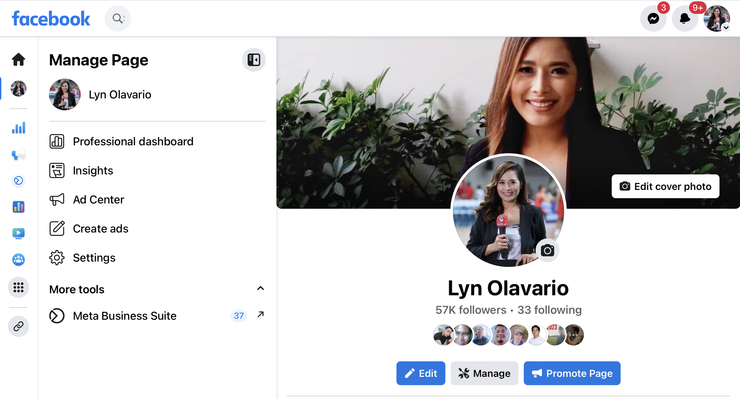
Task: Open the Messenger chats icon
Action: point(653,18)
